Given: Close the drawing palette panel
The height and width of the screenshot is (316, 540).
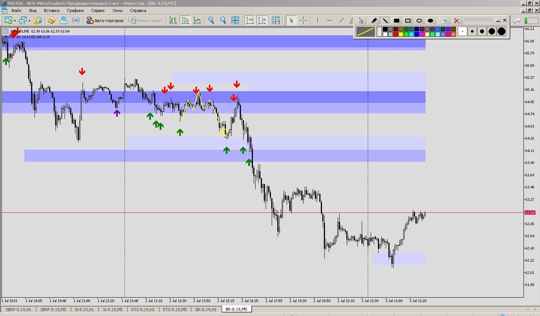Looking at the screenshot, I should (505, 20).
